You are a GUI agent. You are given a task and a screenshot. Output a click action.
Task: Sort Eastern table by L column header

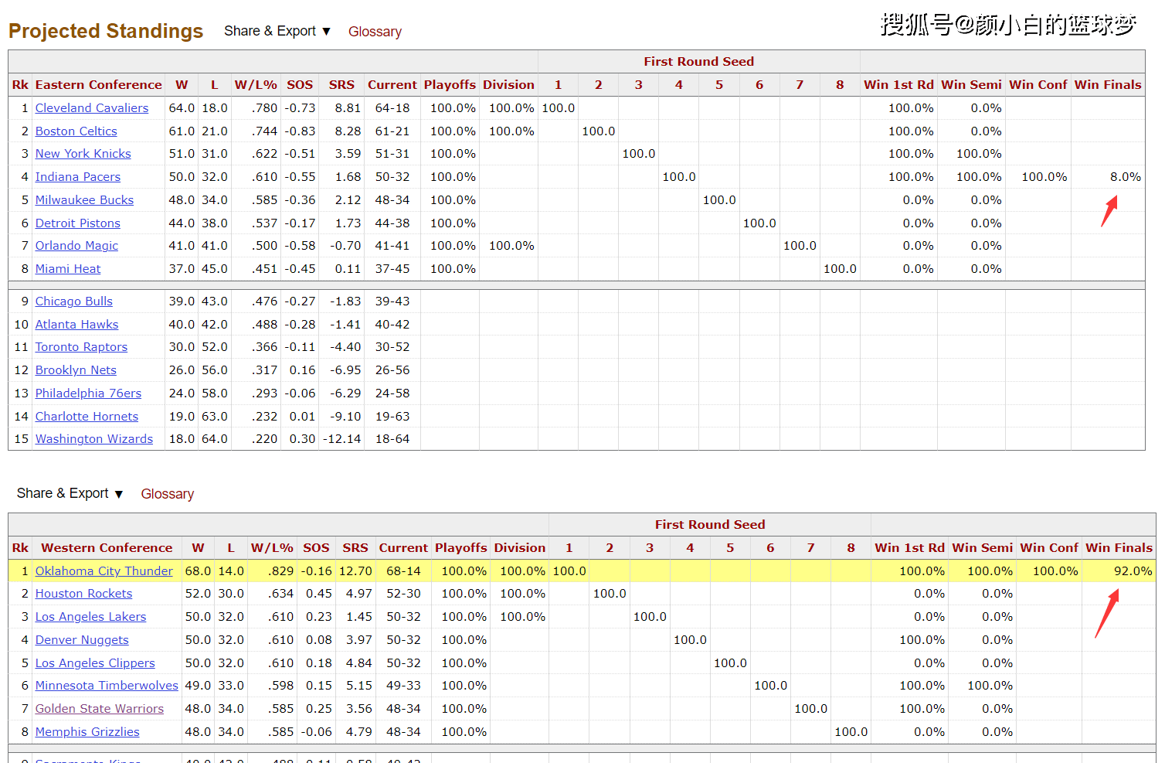[214, 85]
